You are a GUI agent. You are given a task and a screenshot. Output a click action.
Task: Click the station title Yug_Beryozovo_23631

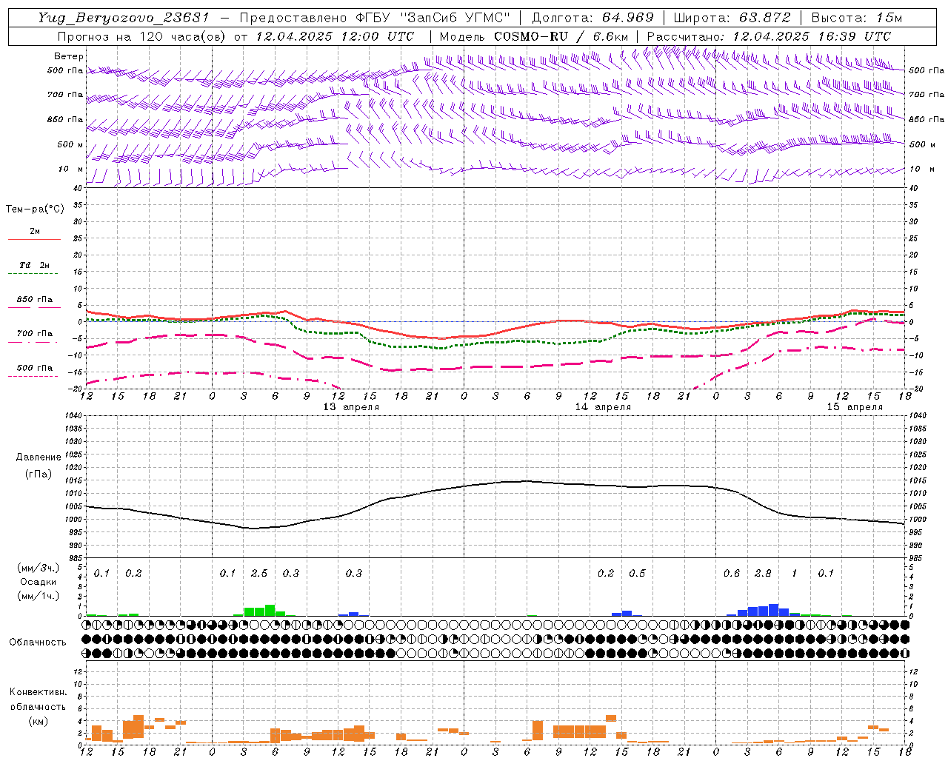124,18
